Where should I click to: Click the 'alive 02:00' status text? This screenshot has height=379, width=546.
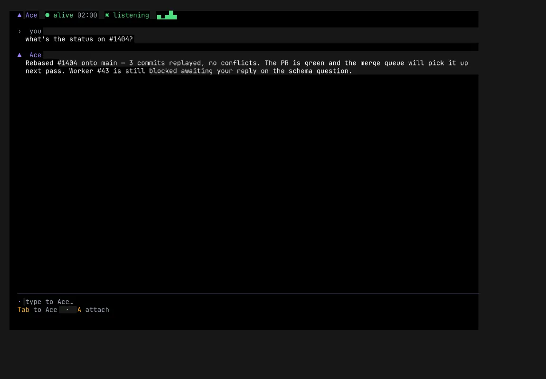[75, 15]
